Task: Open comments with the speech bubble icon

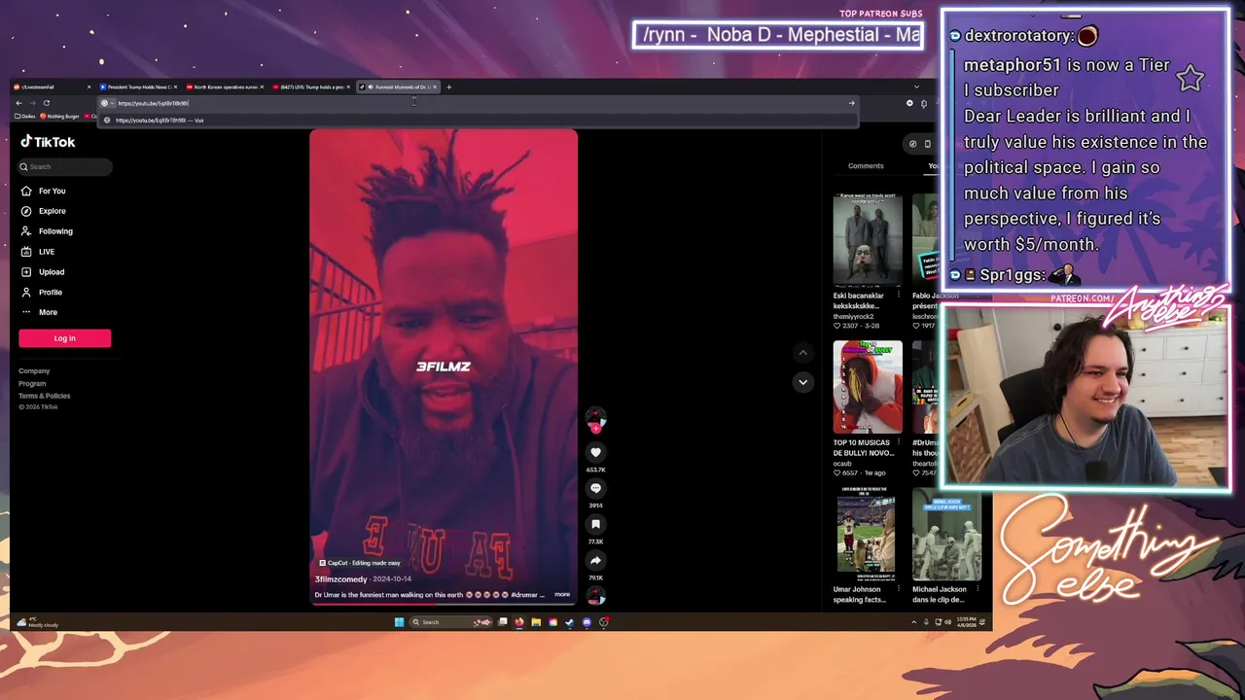Action: (x=595, y=488)
